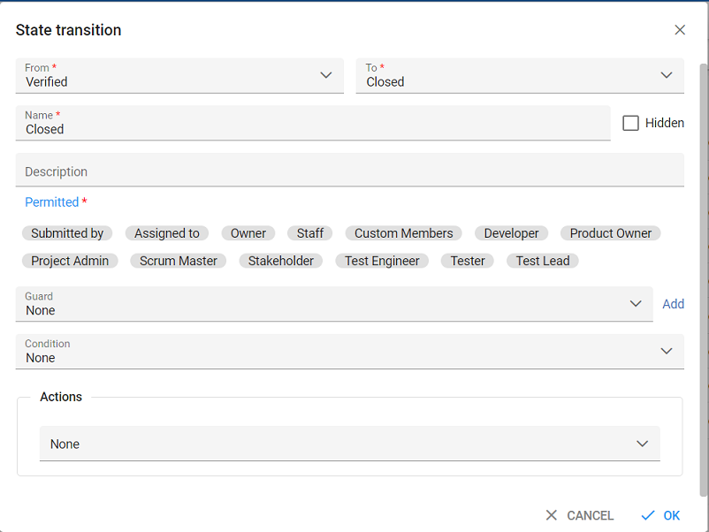Screen dimensions: 709x532
Task: Focus the Description text field
Action: coord(349,171)
